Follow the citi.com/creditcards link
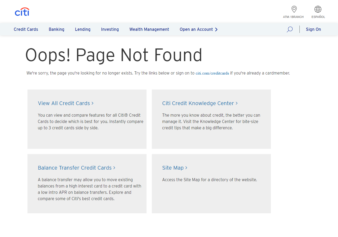The width and height of the screenshot is (338, 237). coord(212,73)
